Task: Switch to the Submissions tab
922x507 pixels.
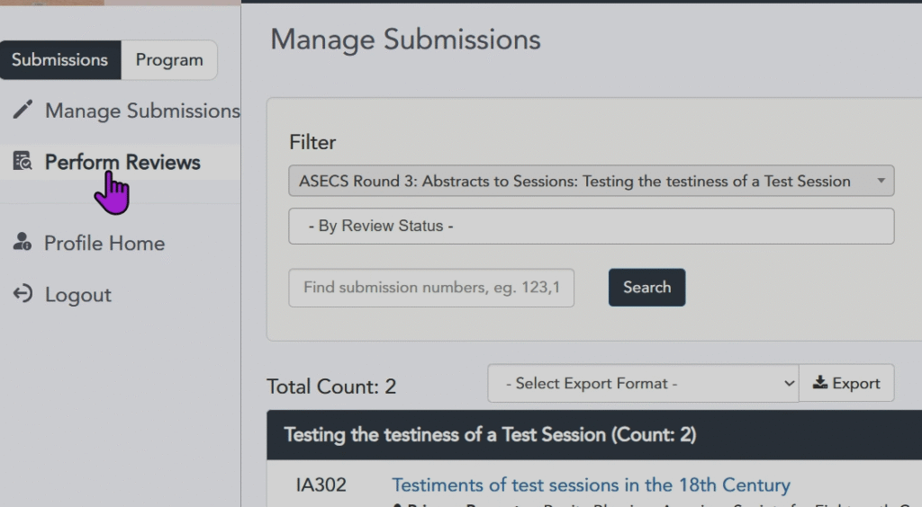Action: click(x=60, y=60)
